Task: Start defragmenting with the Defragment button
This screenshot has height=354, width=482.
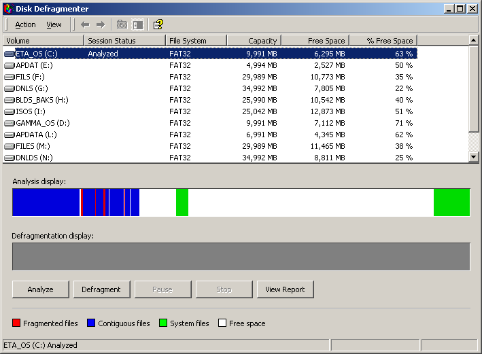Action: tap(101, 289)
